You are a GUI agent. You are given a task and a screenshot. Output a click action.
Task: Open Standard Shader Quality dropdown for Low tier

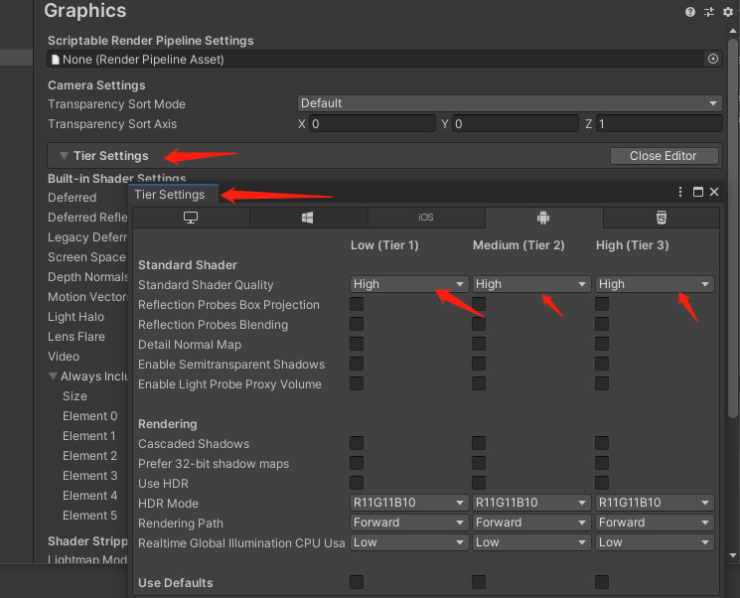point(408,284)
